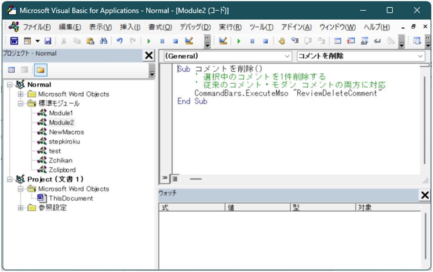
Task: Select ThisDocument in project tree
Action: coord(71,198)
